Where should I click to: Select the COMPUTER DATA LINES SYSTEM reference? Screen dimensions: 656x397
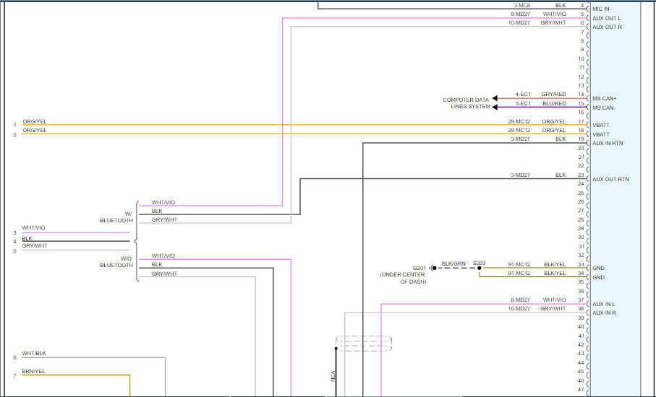coord(466,102)
